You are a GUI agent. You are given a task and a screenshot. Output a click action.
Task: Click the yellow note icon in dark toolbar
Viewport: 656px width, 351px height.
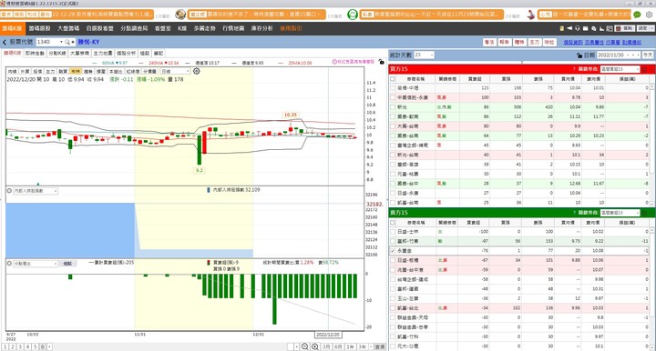(562, 28)
